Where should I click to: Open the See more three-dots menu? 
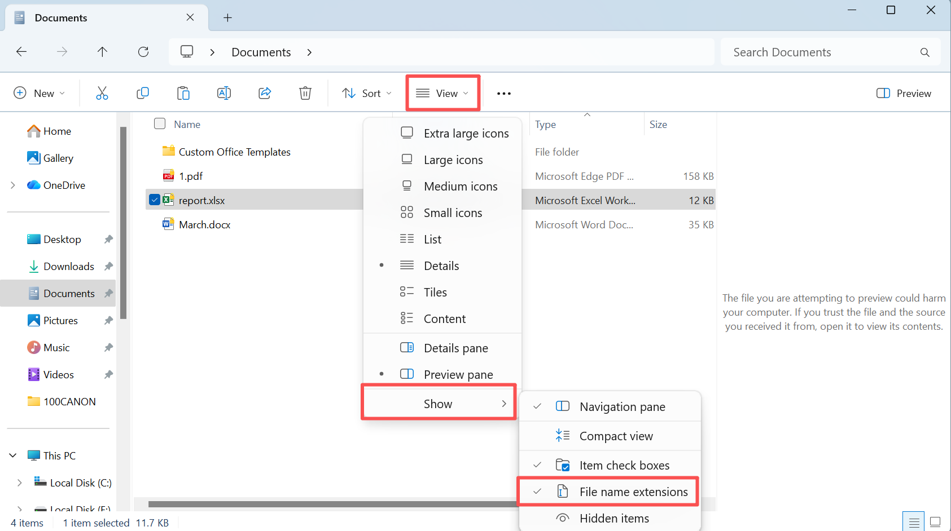[504, 94]
